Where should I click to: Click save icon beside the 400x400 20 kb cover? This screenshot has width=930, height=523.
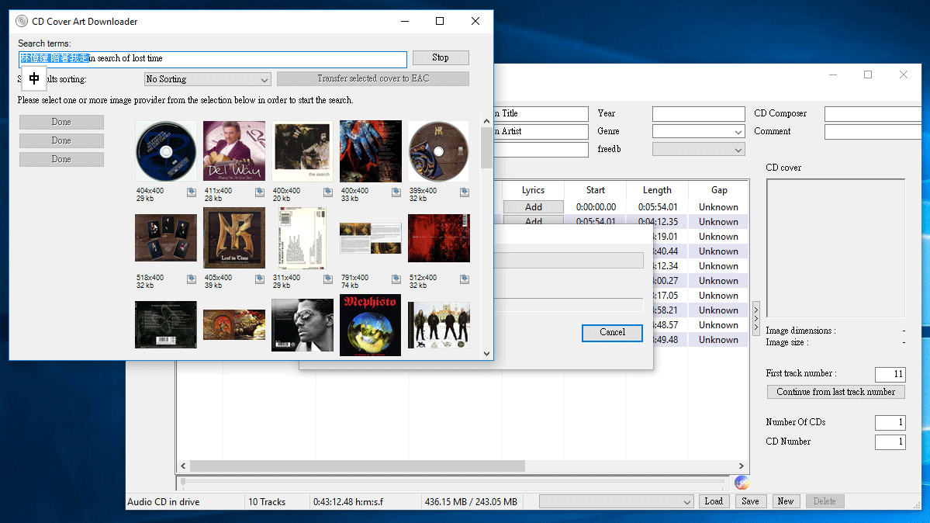(328, 192)
